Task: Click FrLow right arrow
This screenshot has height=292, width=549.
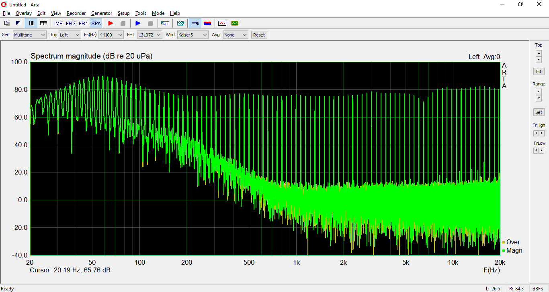Action: tap(541, 151)
